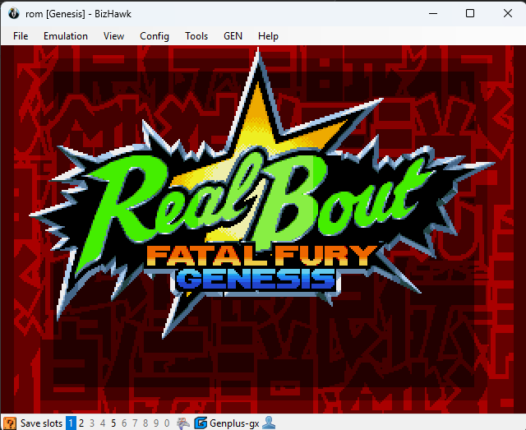Click the Real Bout game title screen
The height and width of the screenshot is (430, 526).
(x=263, y=229)
